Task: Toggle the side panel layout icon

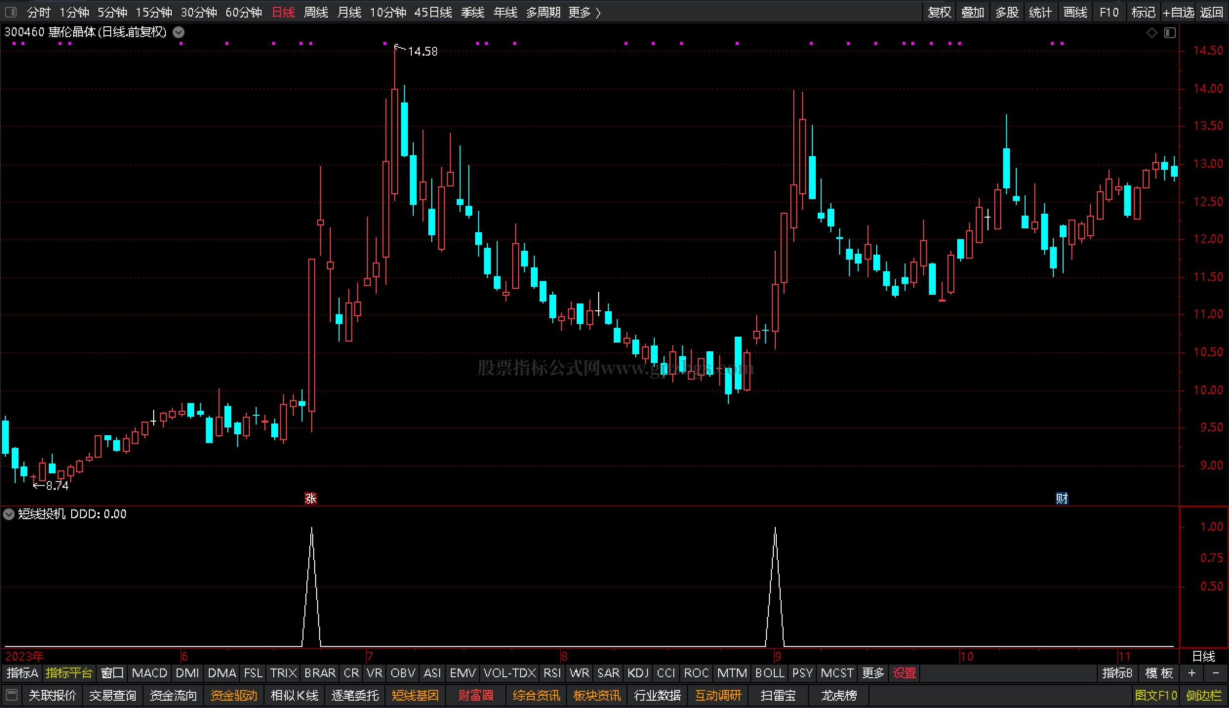Action: click(x=1170, y=33)
